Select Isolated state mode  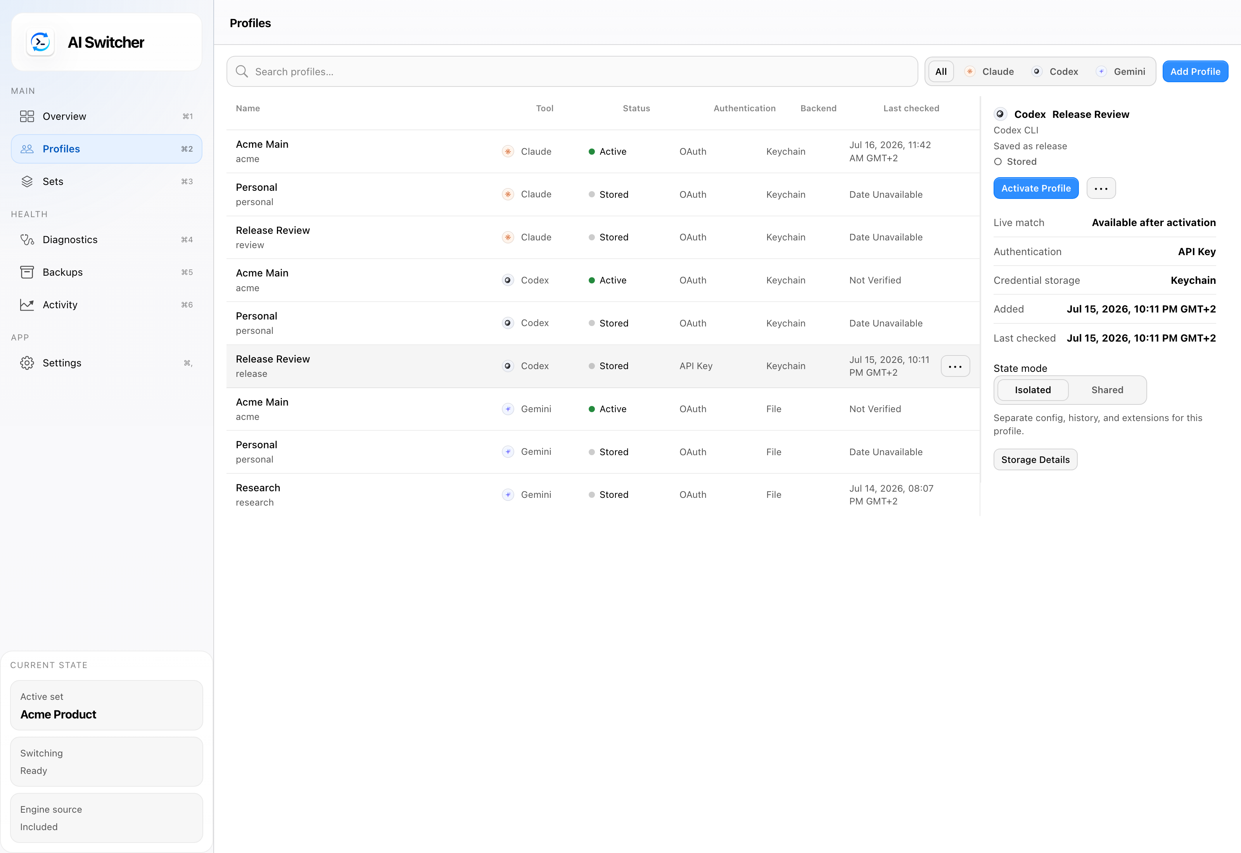click(1033, 390)
